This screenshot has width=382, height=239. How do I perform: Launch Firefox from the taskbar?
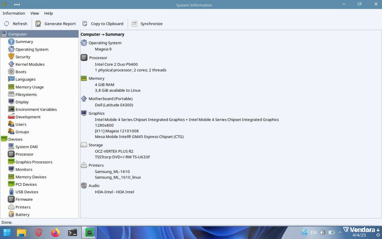55,233
